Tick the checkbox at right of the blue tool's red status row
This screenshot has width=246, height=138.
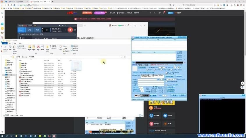175,65
